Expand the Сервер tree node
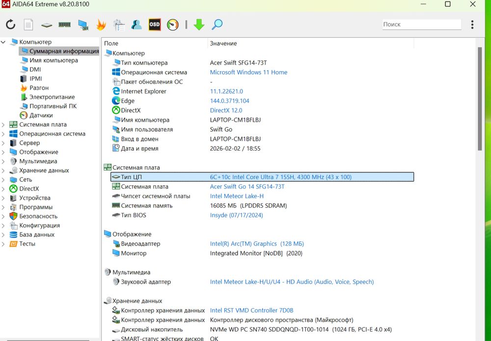Viewport: 491px width, 341px height. pos(3,143)
